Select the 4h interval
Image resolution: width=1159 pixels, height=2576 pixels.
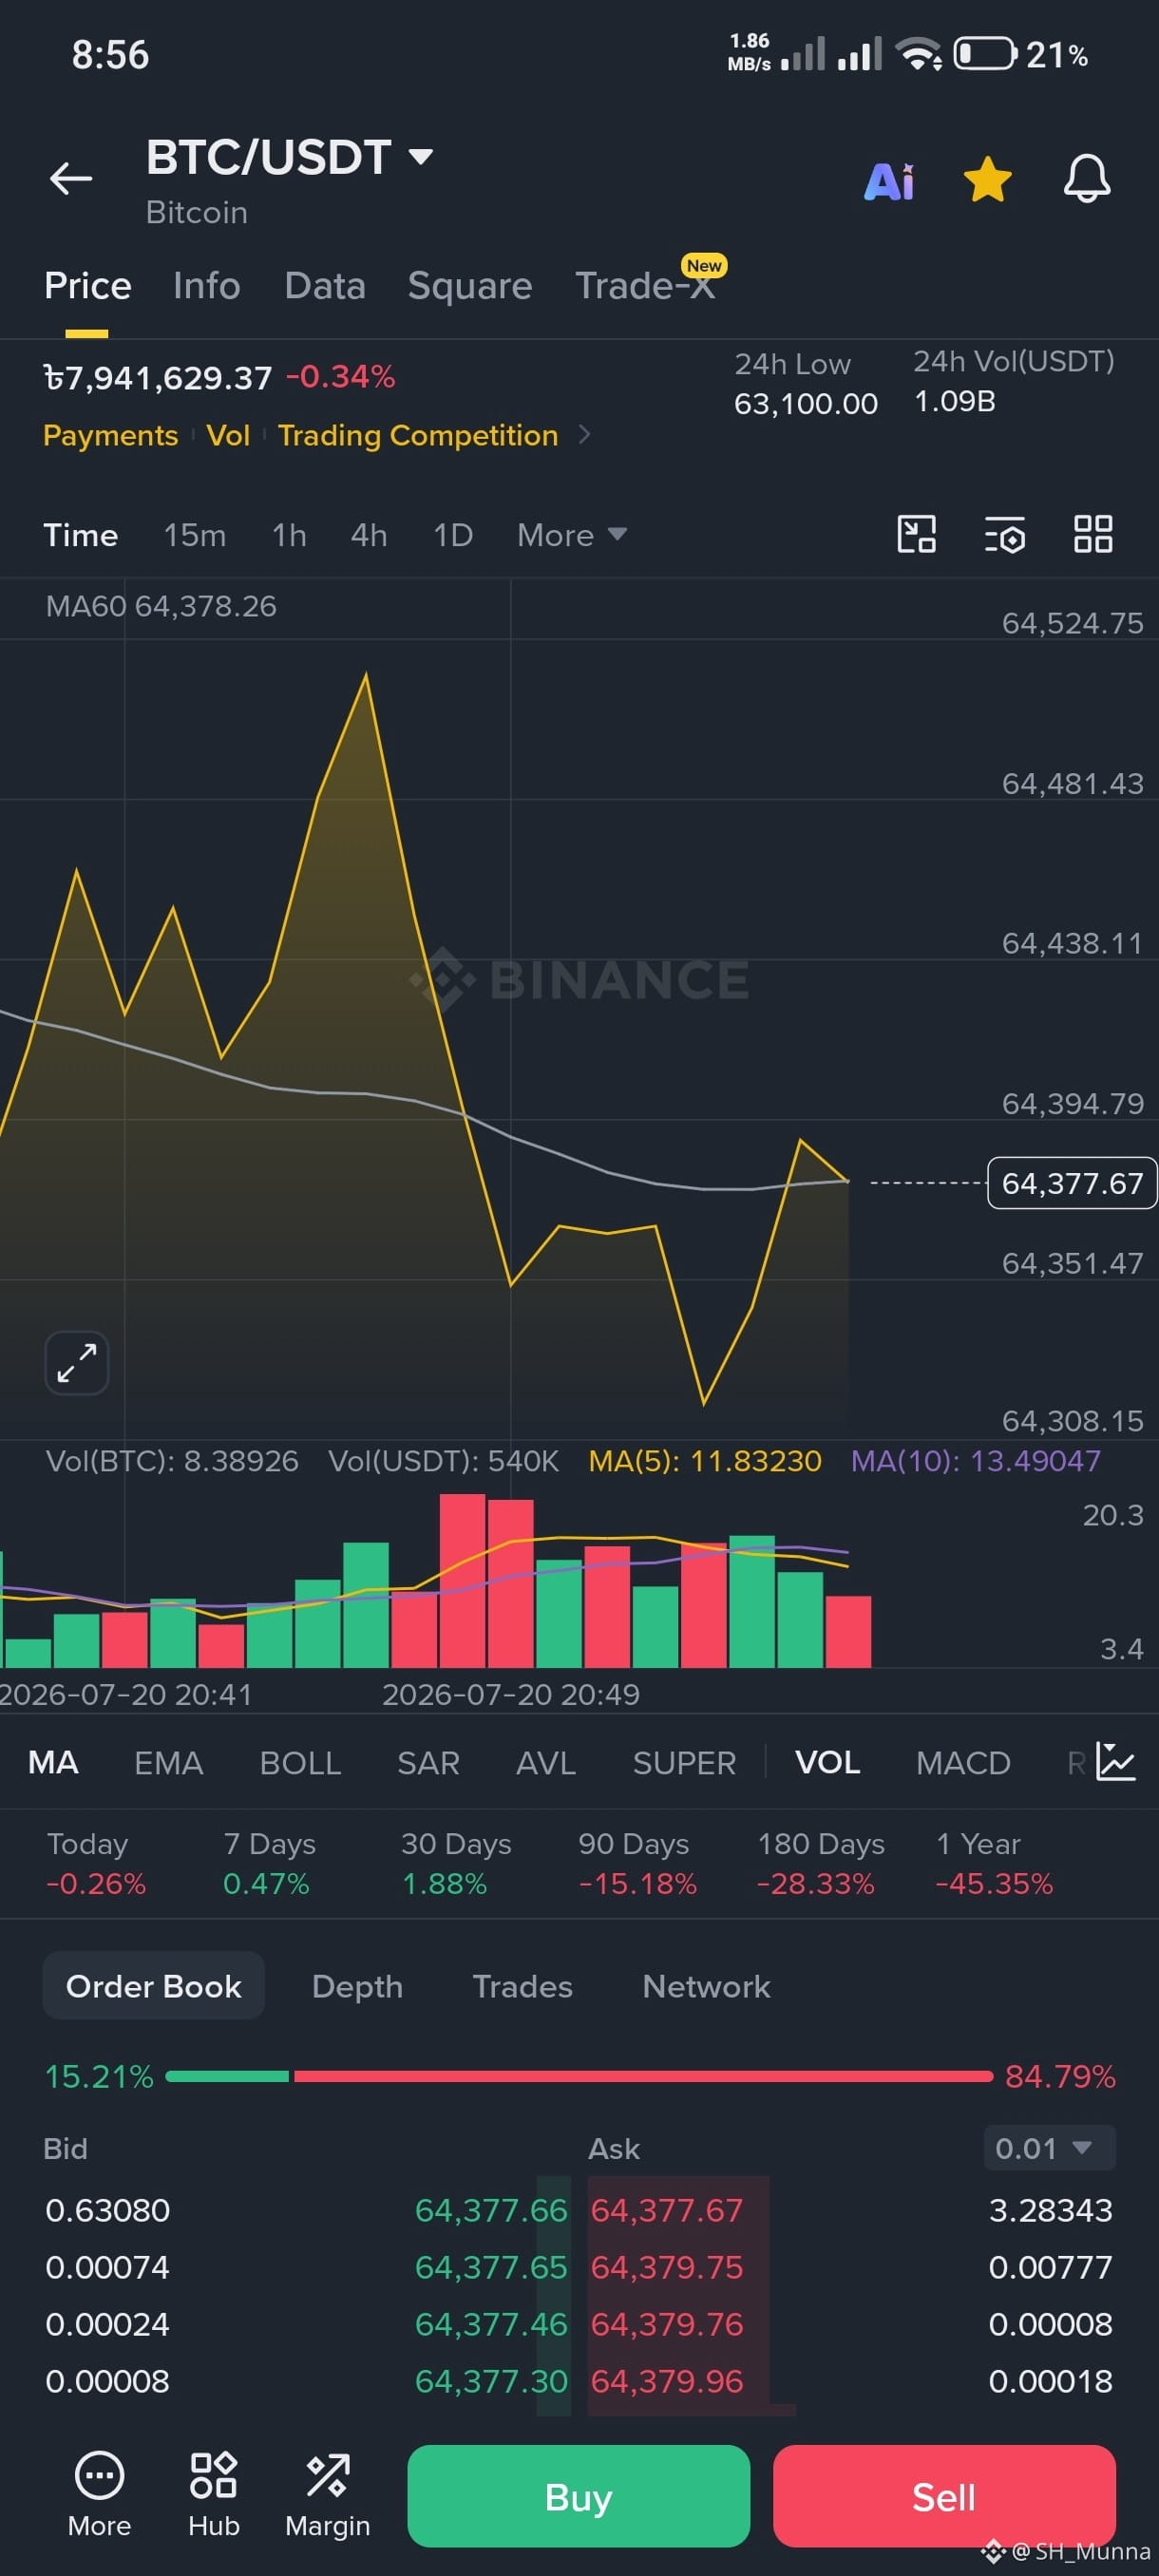tap(369, 535)
